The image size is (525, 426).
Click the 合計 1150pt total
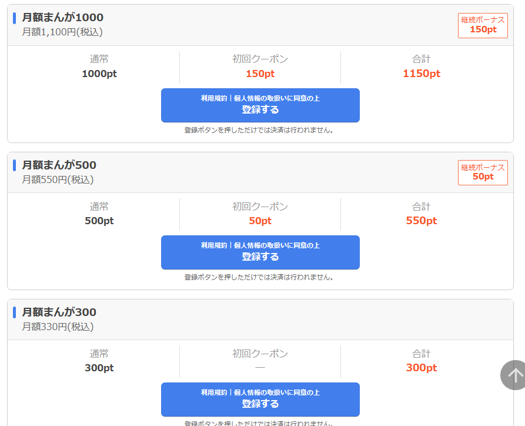pos(421,74)
